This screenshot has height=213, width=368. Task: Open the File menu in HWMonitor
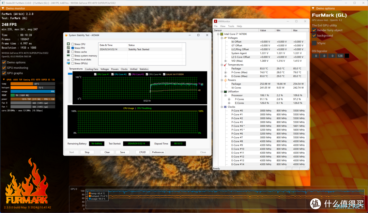pos(216,26)
